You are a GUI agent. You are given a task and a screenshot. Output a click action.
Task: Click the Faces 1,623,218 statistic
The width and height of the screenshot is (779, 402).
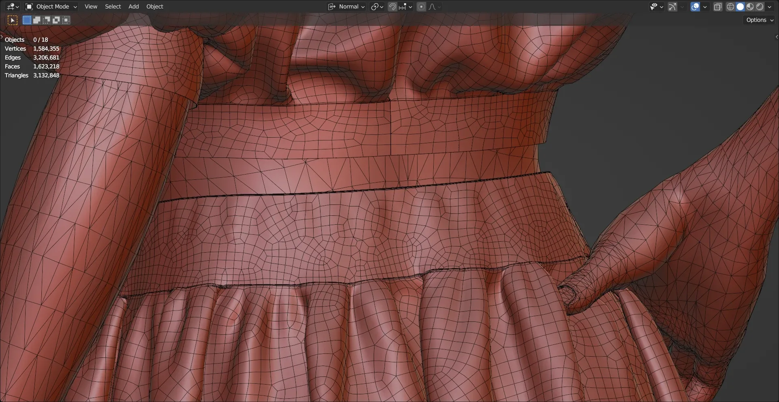click(x=32, y=66)
